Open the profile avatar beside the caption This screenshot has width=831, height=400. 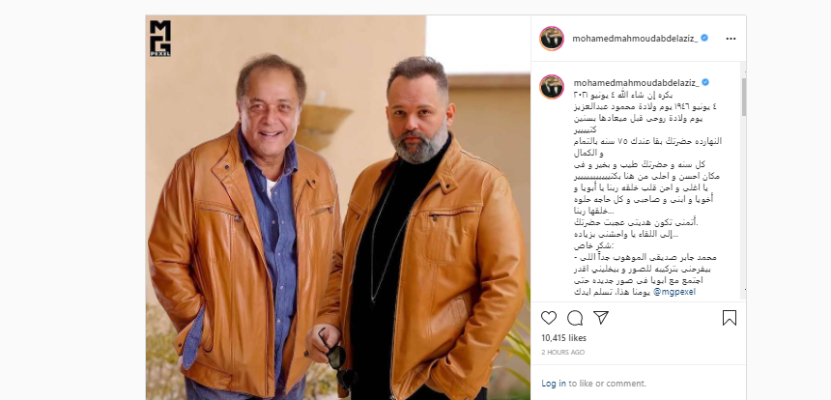[x=552, y=86]
